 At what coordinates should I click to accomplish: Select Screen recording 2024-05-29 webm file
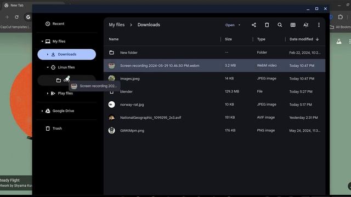pyautogui.click(x=214, y=66)
